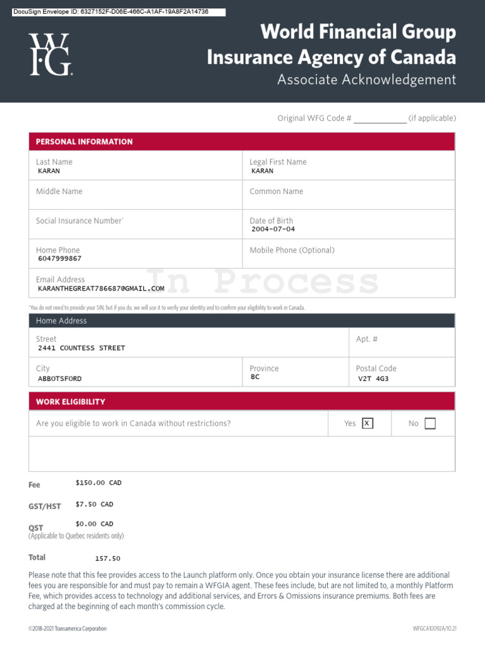Click the Total amount 157.50
485x647 pixels.
[107, 559]
